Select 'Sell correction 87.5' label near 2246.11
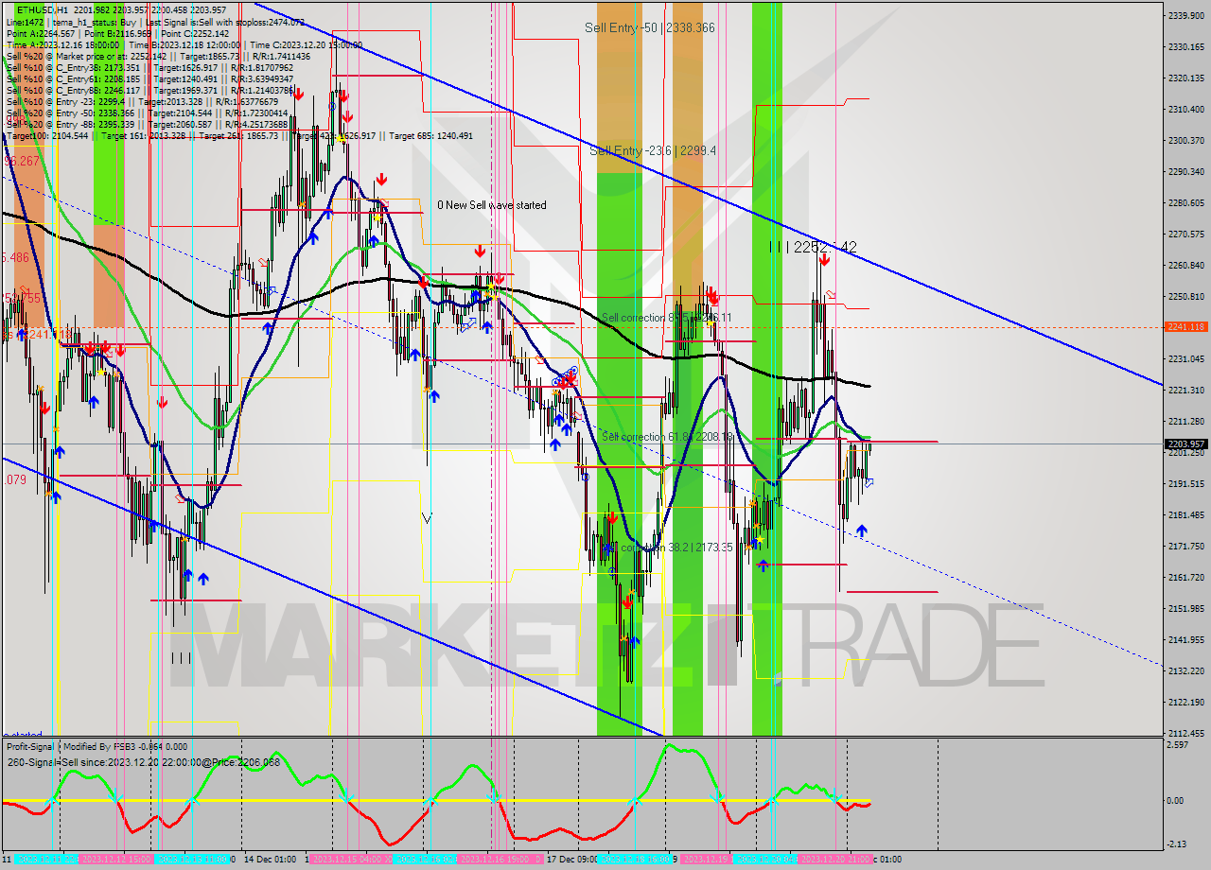Screen dimensions: 1211x870 point(666,318)
